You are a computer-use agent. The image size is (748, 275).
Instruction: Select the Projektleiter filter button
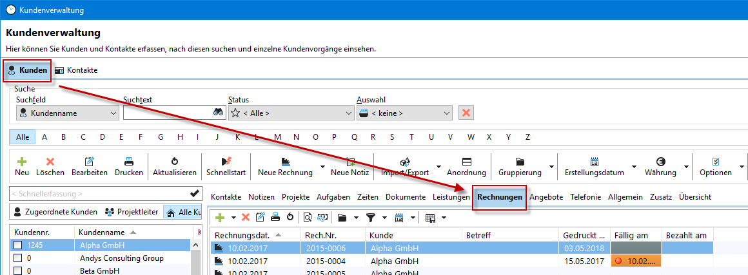click(132, 212)
